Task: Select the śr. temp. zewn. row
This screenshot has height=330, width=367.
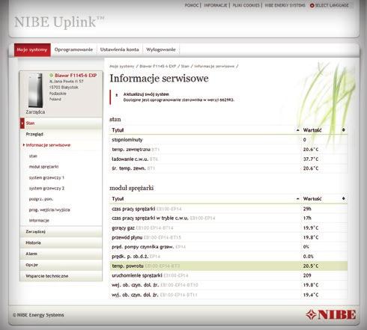Action: [228, 168]
